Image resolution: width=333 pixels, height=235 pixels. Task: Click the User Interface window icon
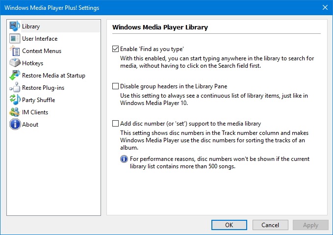click(x=15, y=38)
